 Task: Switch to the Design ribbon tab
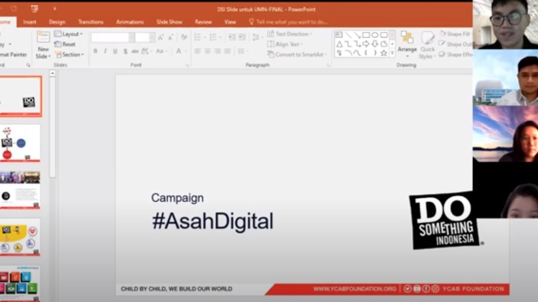point(57,22)
